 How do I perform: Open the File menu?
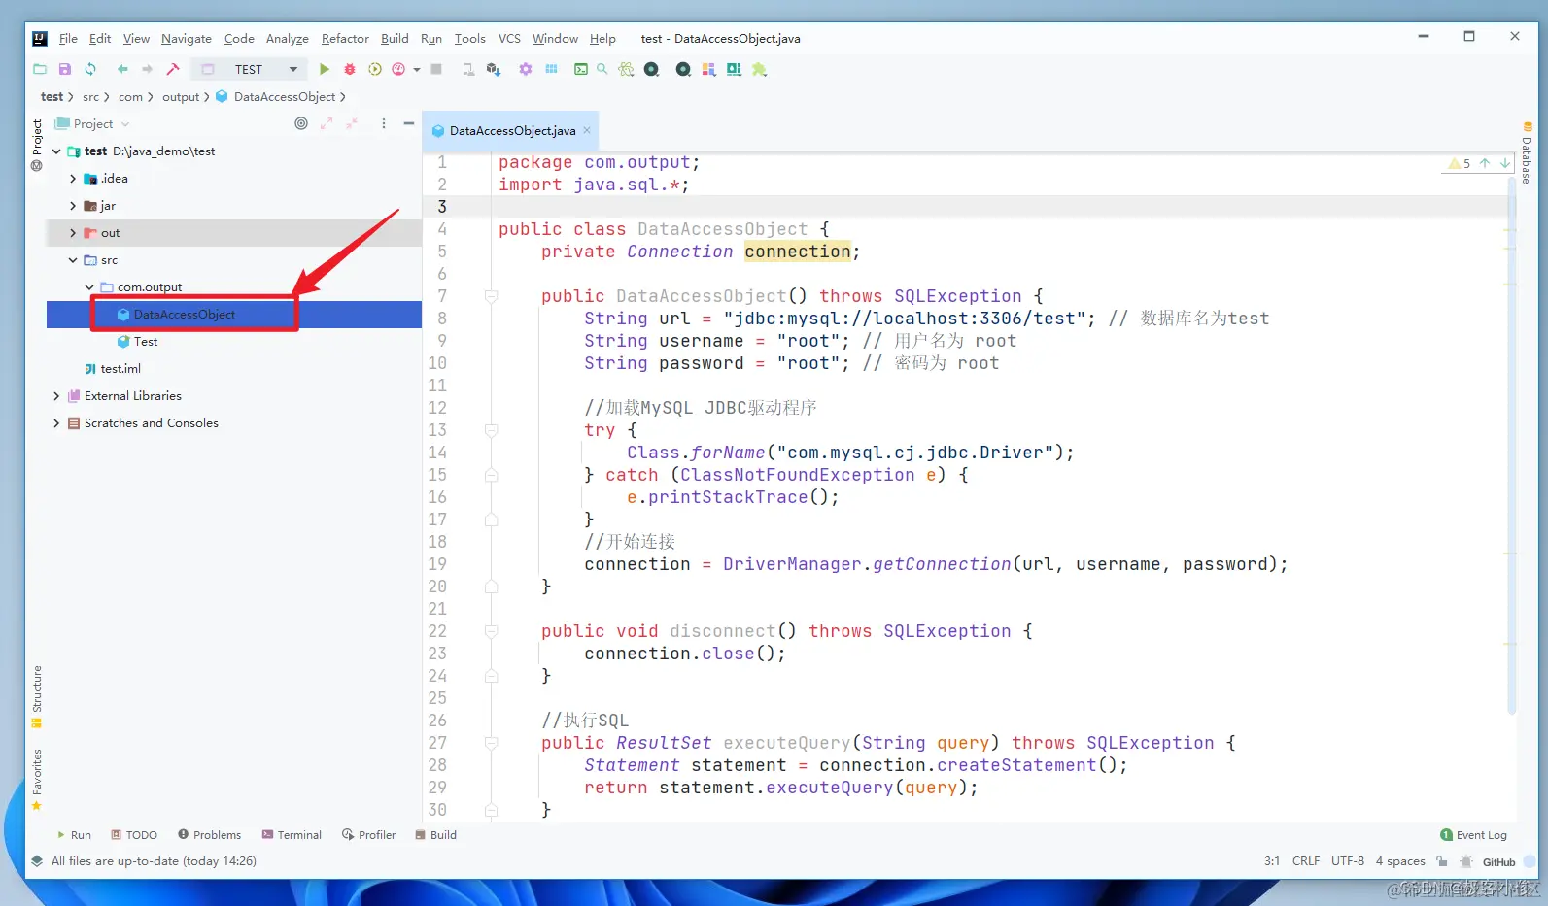(x=68, y=38)
